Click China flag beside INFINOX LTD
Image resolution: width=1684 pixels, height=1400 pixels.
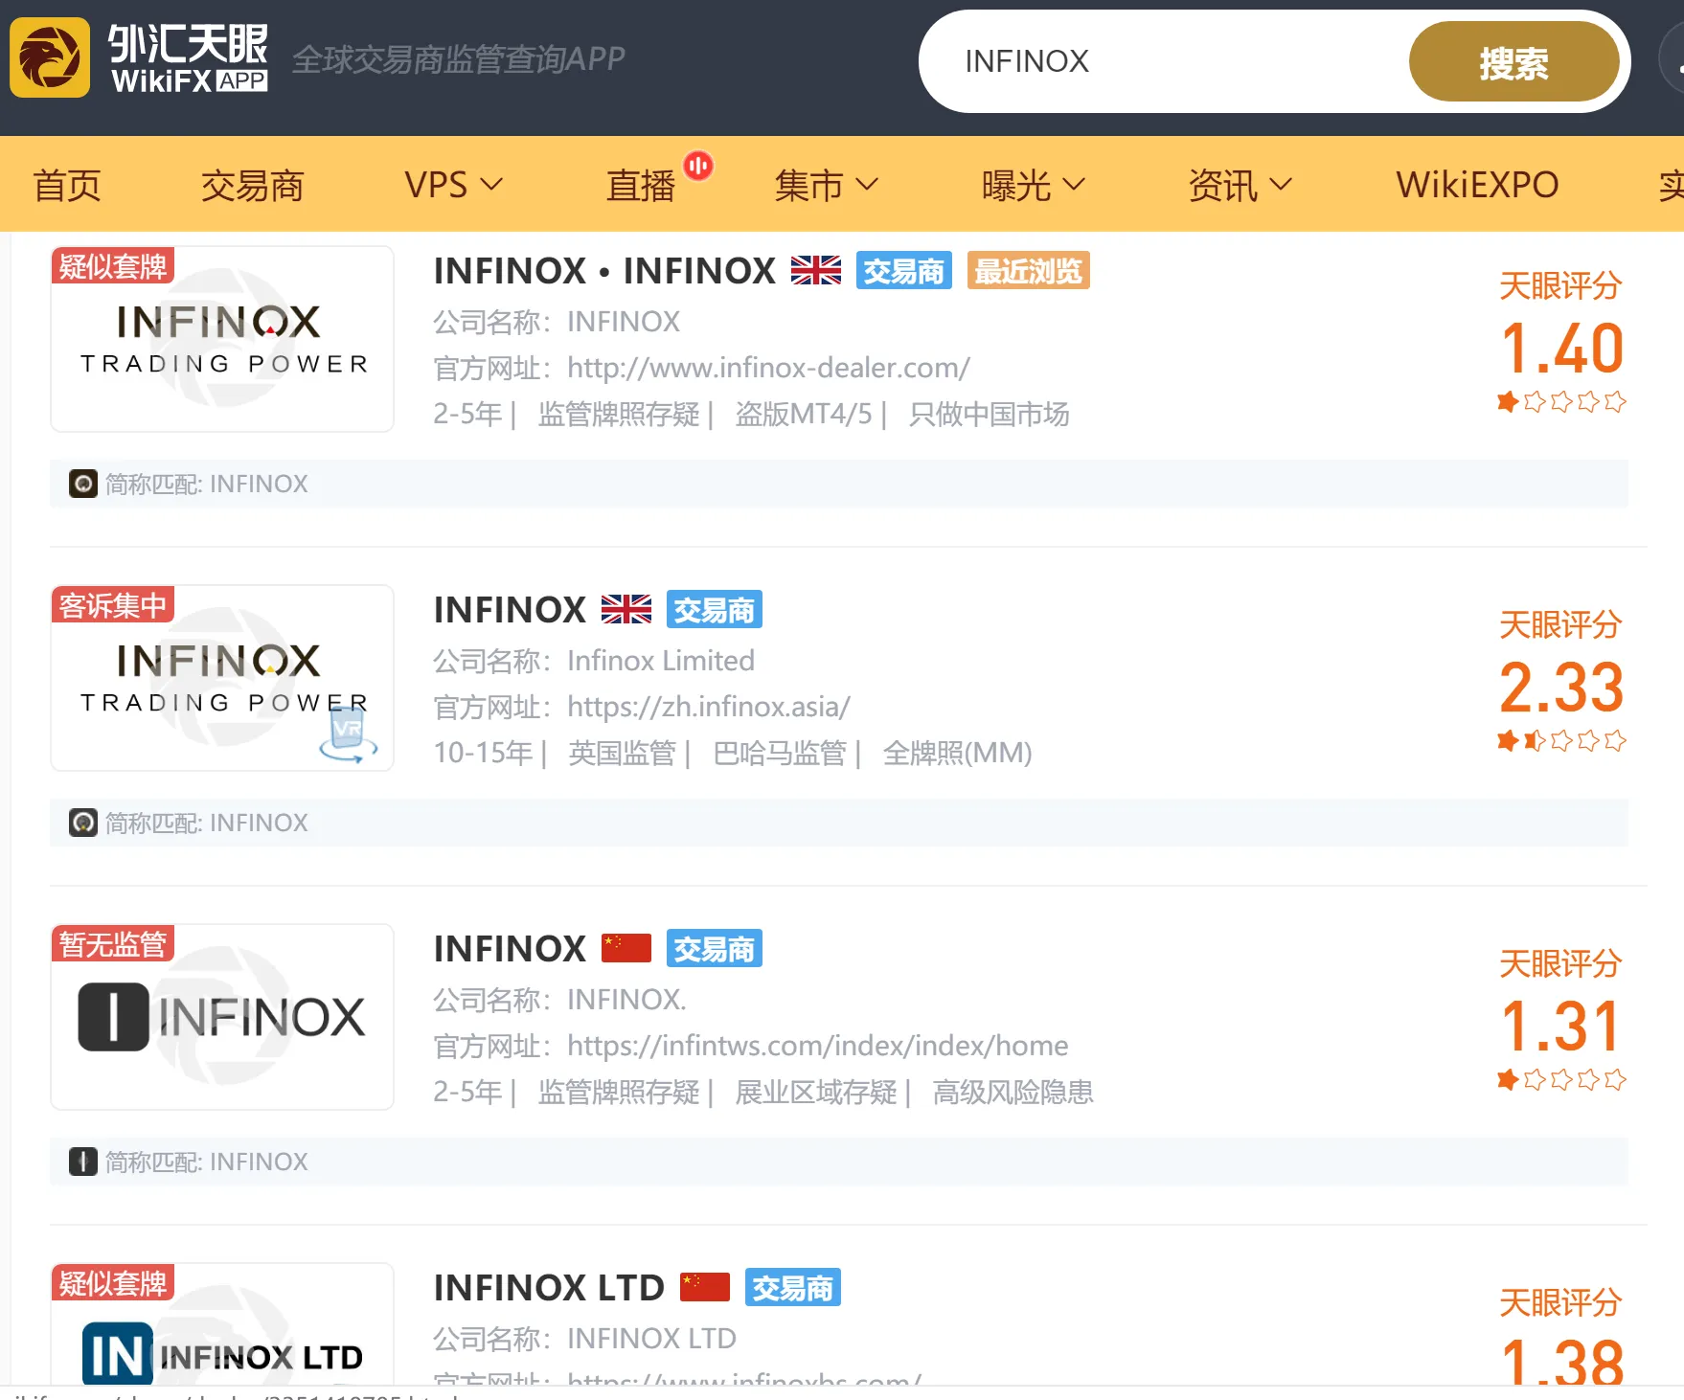pyautogui.click(x=705, y=1288)
